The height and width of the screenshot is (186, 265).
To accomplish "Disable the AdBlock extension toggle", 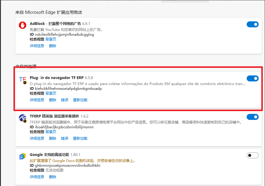I will pyautogui.click(x=252, y=24).
